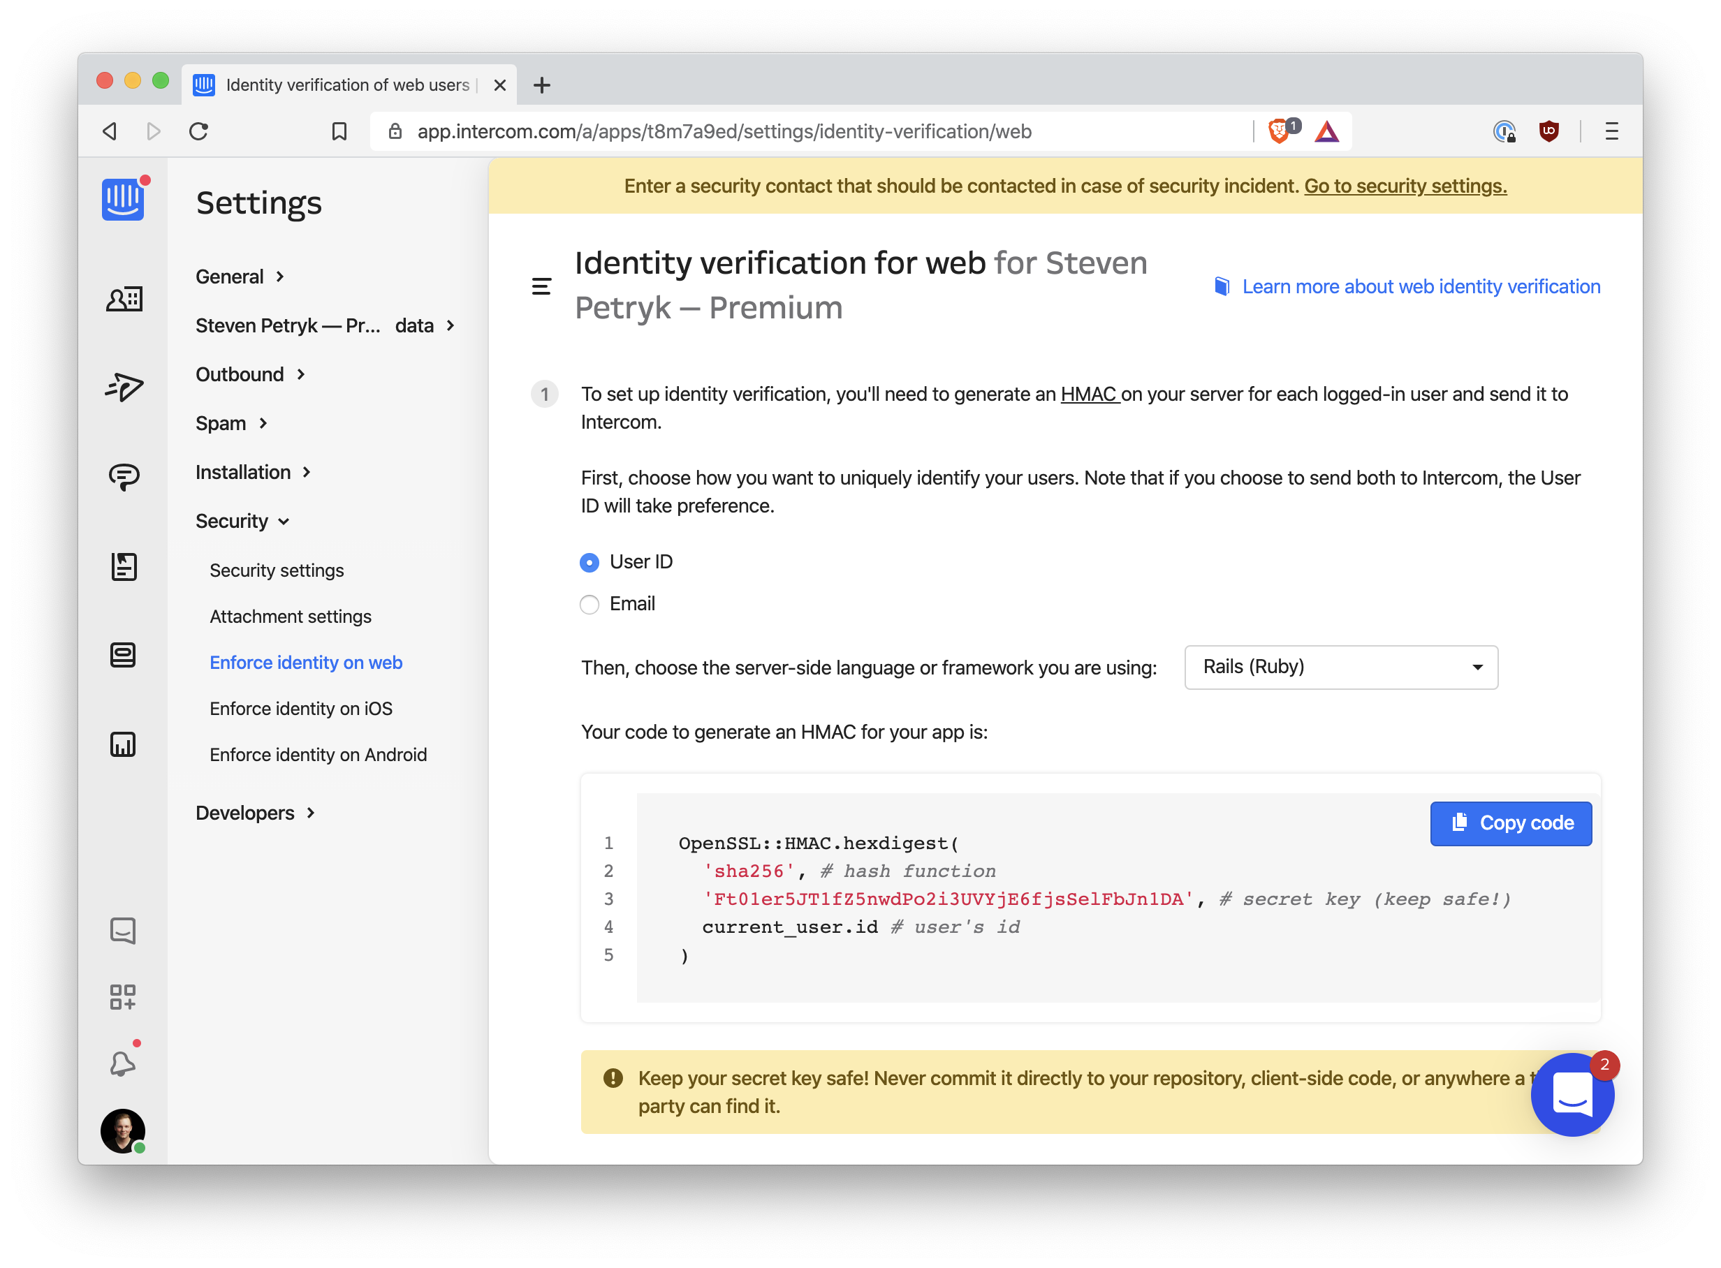The width and height of the screenshot is (1721, 1268).
Task: Click the notifications bell icon
Action: [123, 1063]
